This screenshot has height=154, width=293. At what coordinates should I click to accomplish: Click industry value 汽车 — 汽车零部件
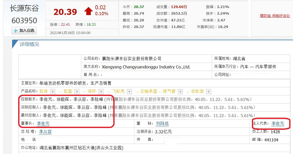[x=258, y=67]
